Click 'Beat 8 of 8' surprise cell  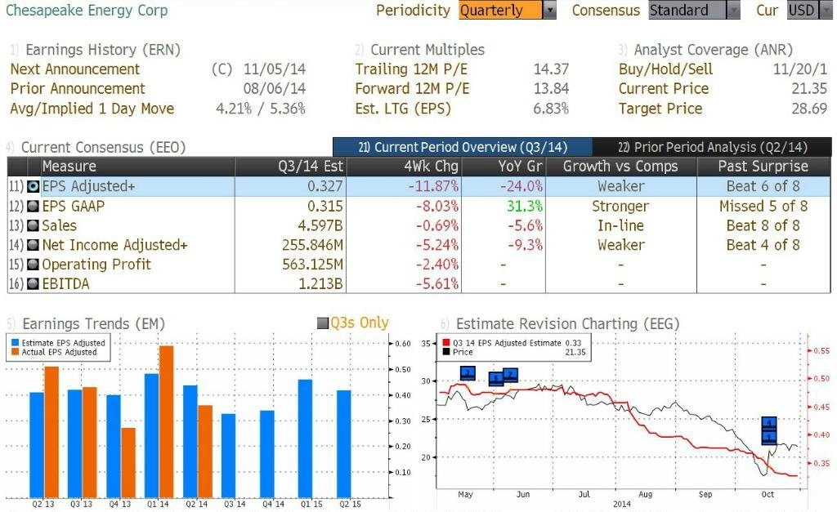click(763, 225)
